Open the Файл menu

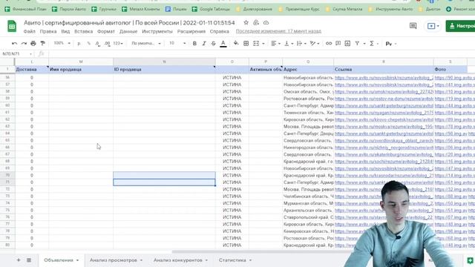pyautogui.click(x=30, y=31)
